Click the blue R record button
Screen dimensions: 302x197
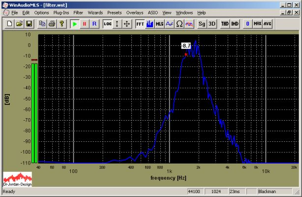(x=94, y=24)
